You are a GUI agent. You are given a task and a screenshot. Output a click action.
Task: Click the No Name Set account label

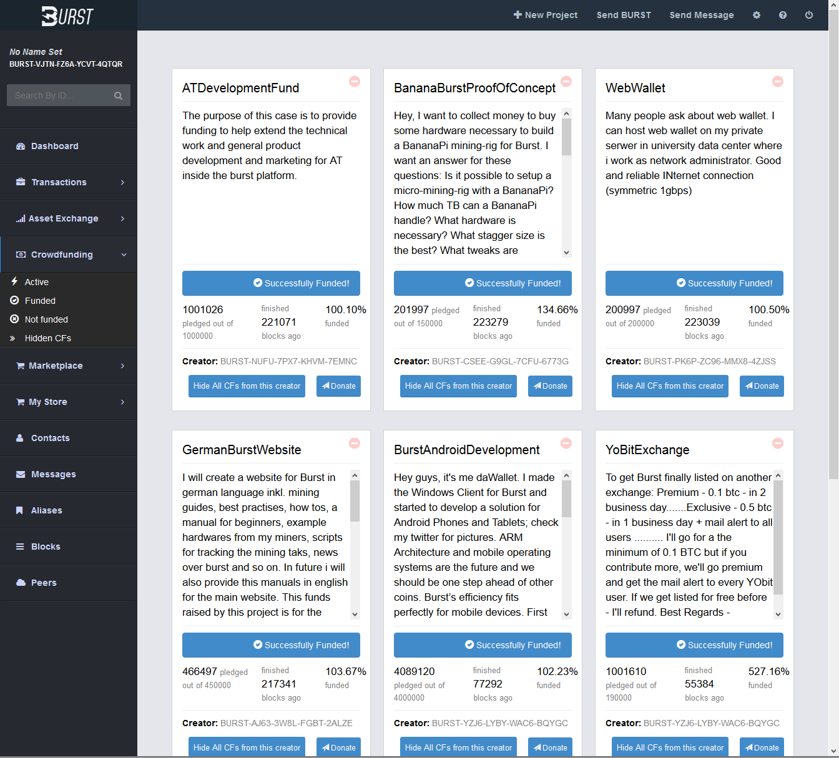coord(36,52)
